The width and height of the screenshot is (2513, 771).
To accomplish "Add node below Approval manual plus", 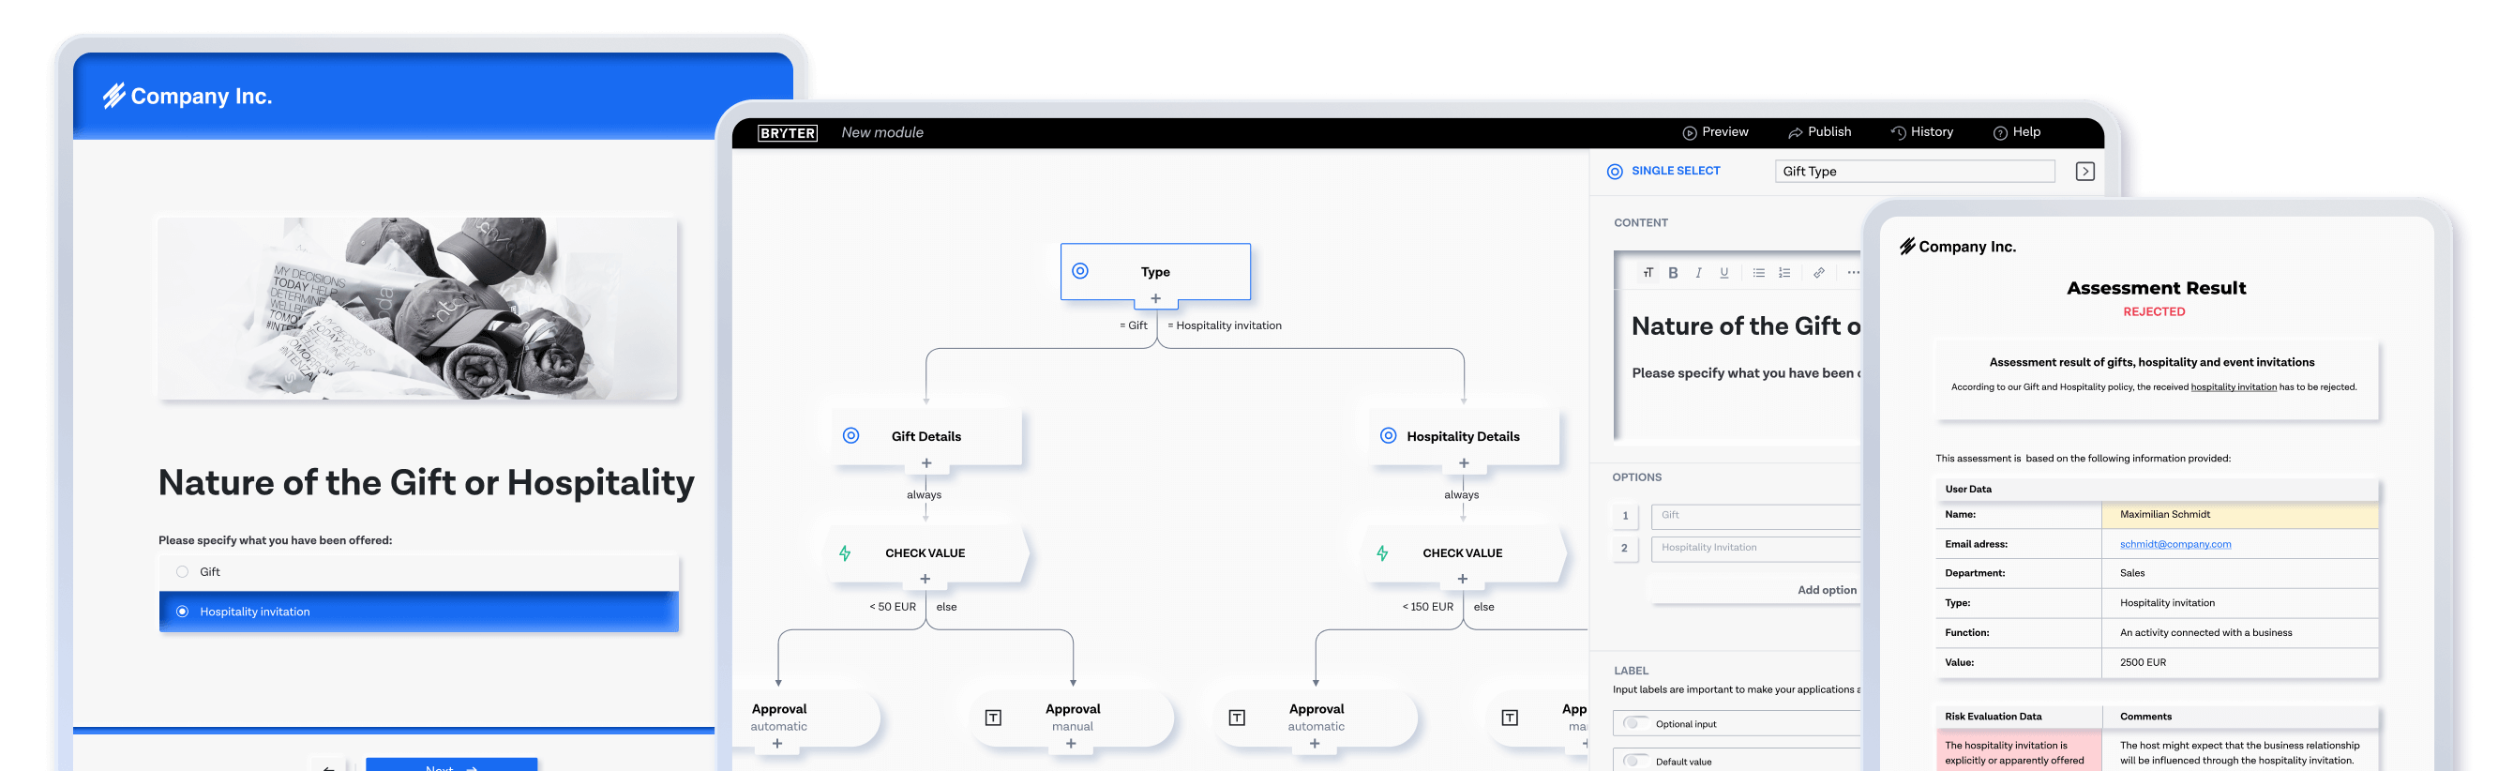I will click(1070, 744).
